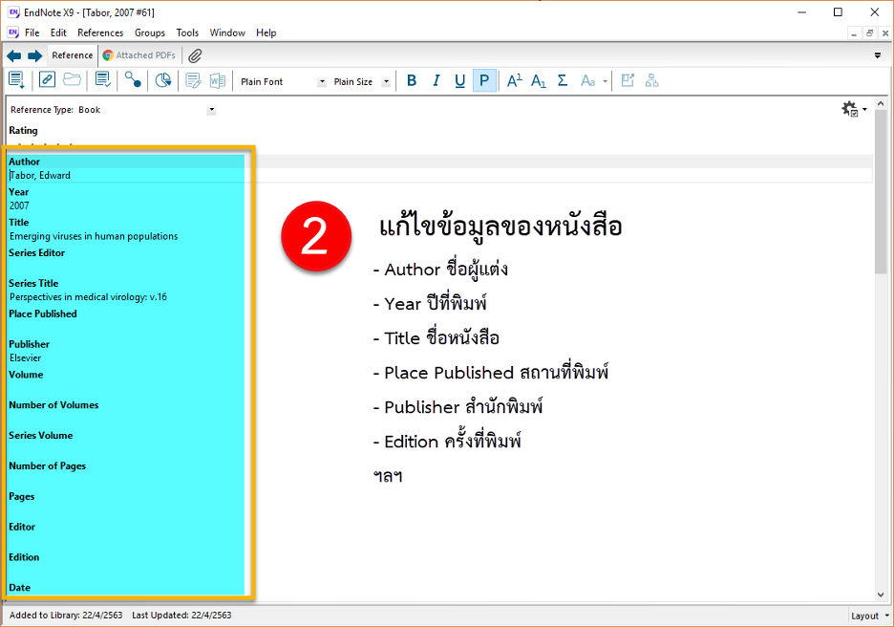Open the gear settings options button
Image resolution: width=894 pixels, height=627 pixels.
(853, 110)
